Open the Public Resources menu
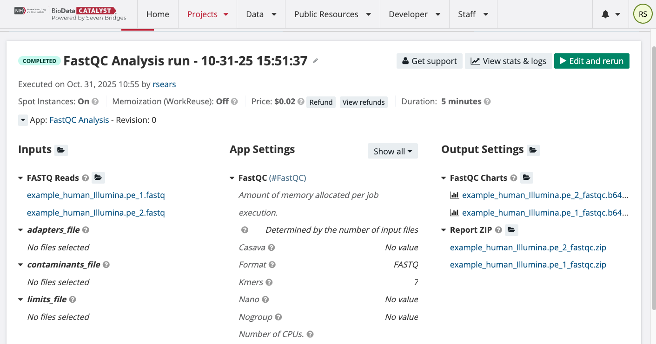This screenshot has height=344, width=656. click(332, 14)
